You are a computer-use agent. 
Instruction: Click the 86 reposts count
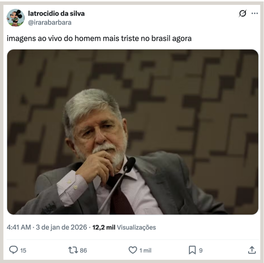pyautogui.click(x=83, y=251)
